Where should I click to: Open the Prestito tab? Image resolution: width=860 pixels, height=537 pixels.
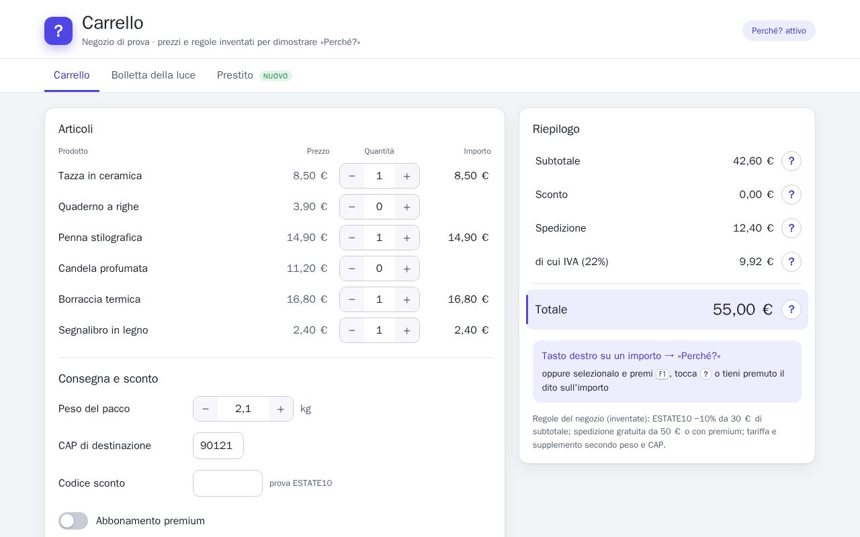click(255, 75)
